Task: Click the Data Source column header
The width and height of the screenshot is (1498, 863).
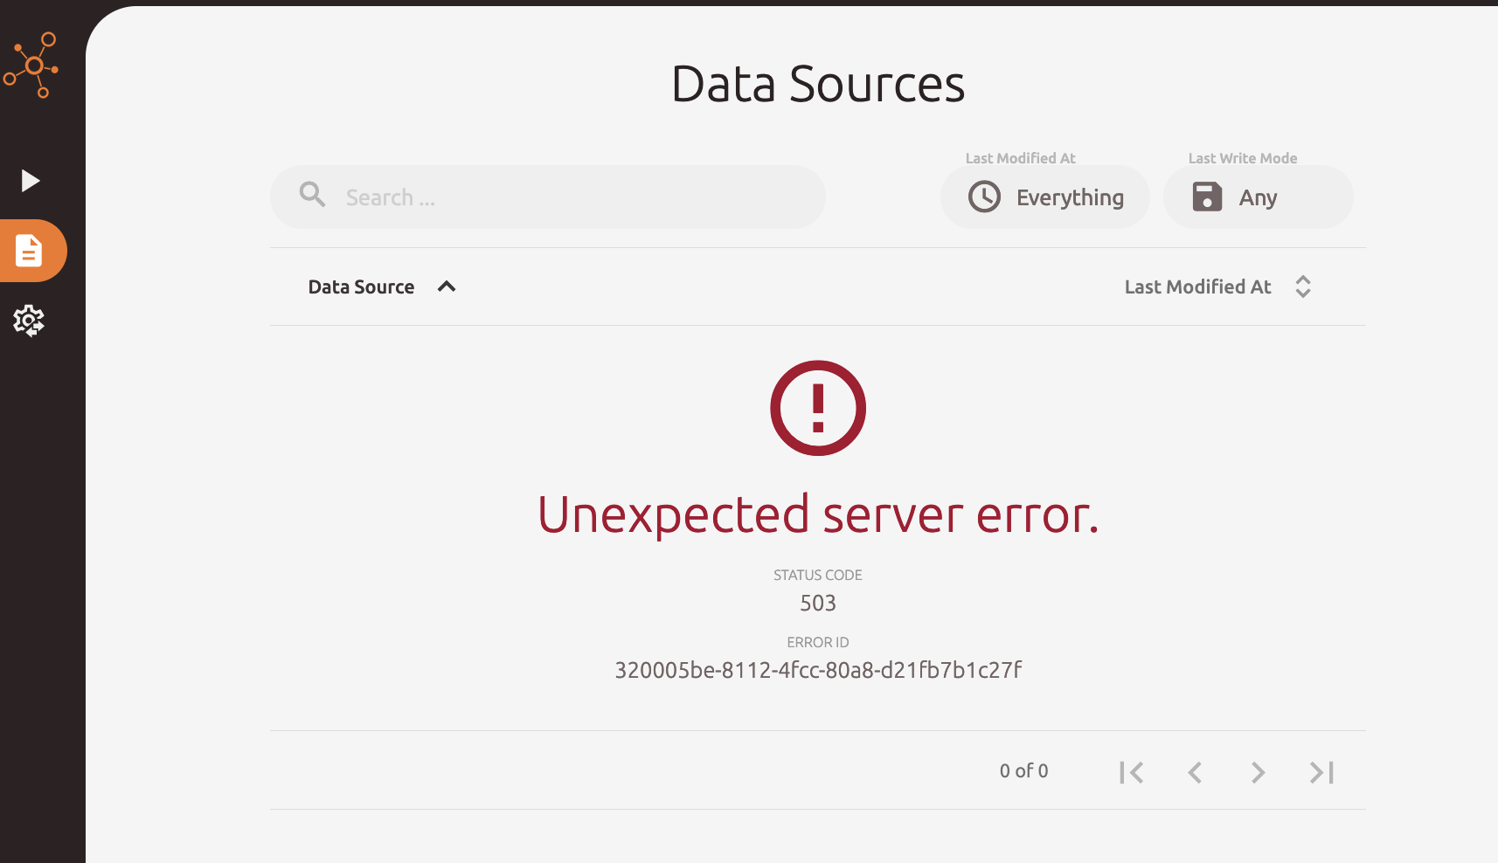Action: (361, 286)
